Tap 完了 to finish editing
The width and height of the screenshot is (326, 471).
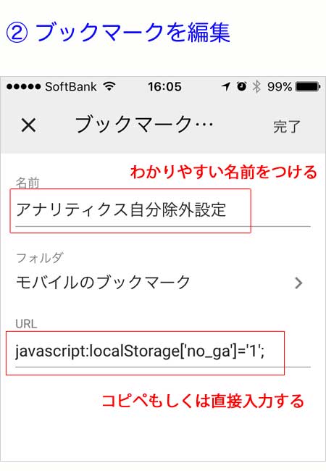tap(287, 127)
